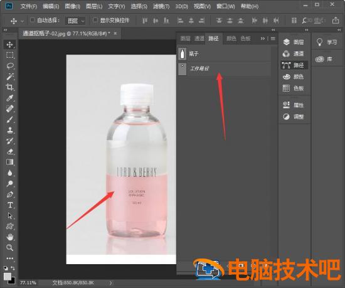
Task: Select the Crop tool
Action: (10, 87)
